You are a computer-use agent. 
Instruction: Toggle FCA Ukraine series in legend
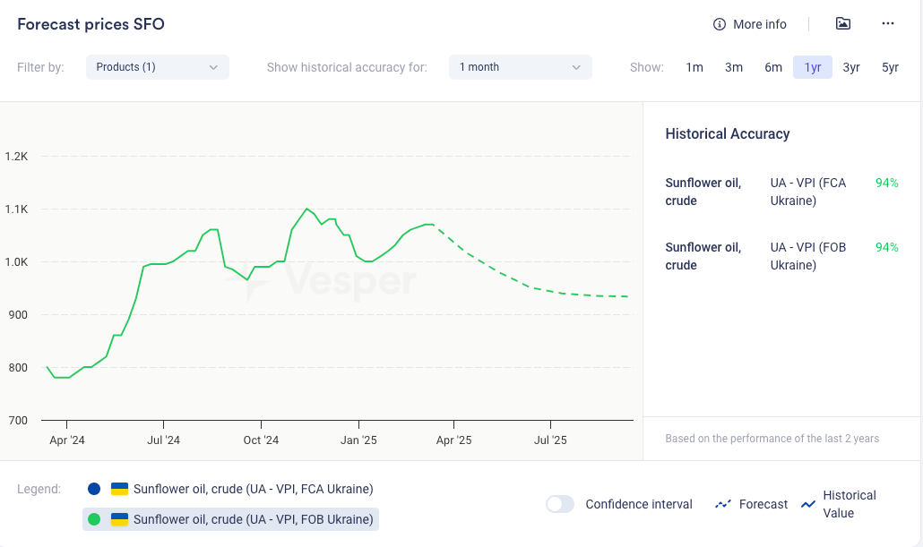click(x=253, y=489)
